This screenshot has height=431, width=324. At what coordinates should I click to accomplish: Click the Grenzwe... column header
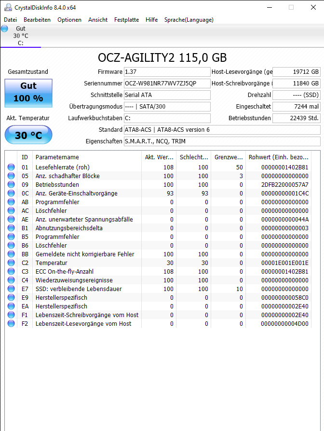point(229,157)
